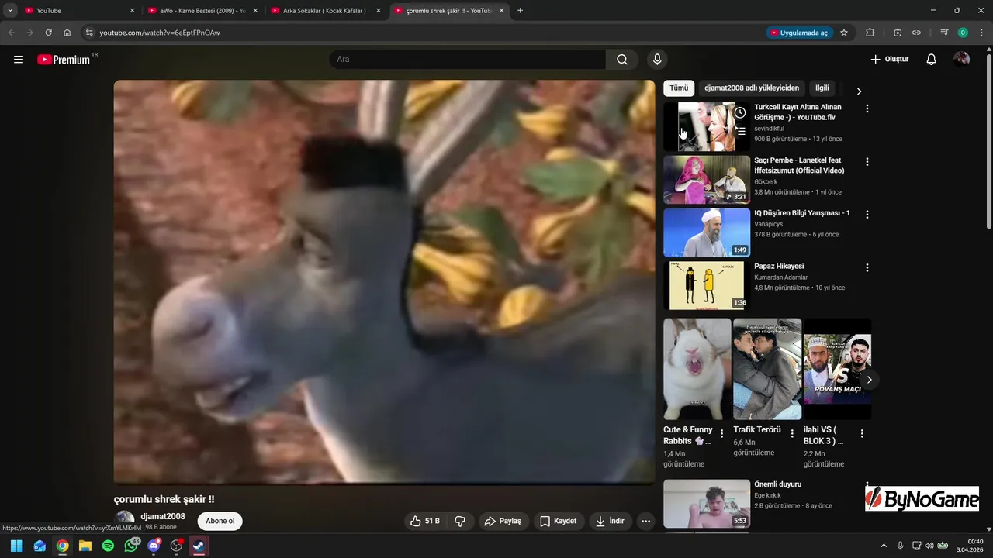Screen dimensions: 993x558
Task: Open Chrome three-dot menu
Action: click(x=981, y=33)
